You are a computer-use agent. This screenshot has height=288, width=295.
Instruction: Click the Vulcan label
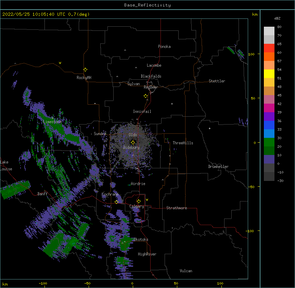click(x=186, y=271)
